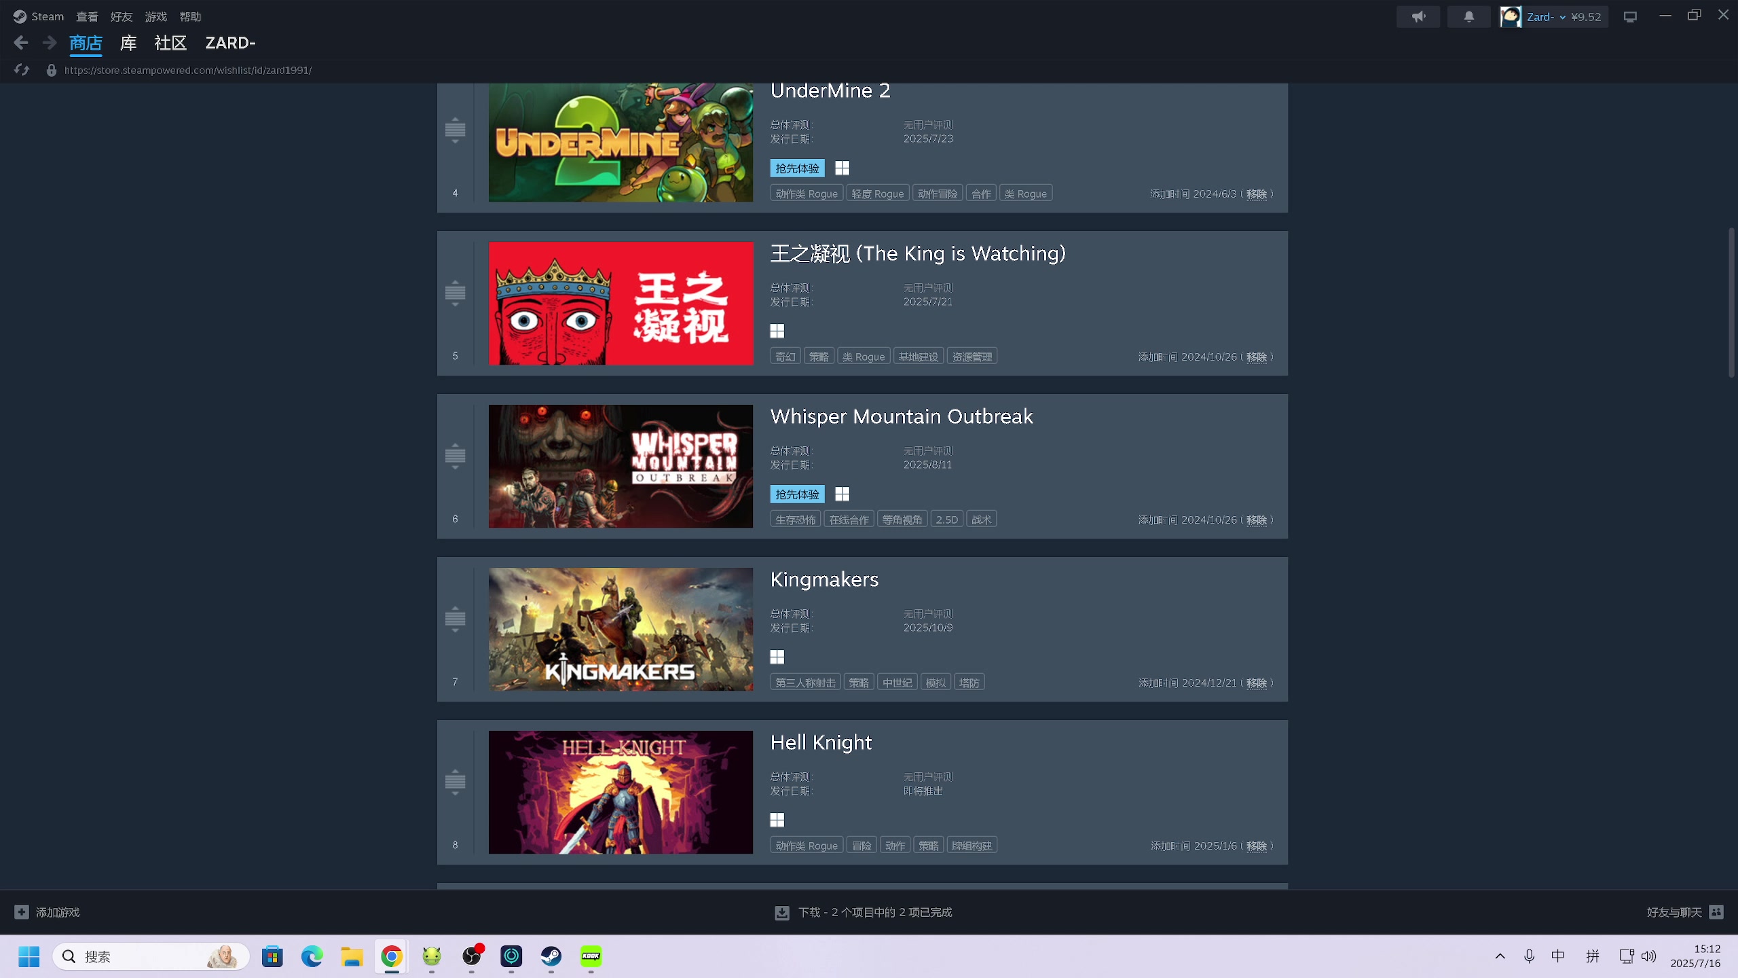Click the Big Picture mode monitor icon
1738x978 pixels.
(1630, 16)
